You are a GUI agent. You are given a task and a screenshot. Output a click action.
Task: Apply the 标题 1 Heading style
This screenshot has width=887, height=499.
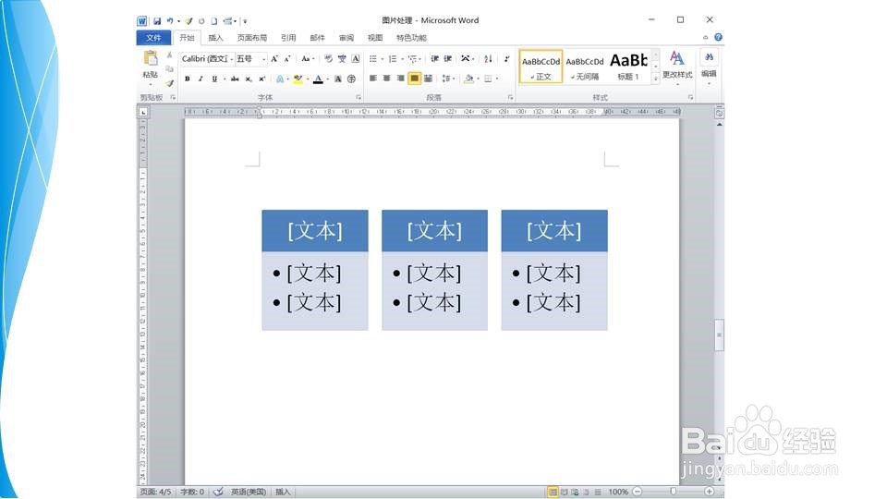628,67
